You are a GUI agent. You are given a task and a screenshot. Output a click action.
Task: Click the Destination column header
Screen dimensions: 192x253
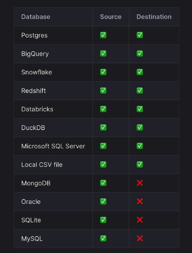click(x=154, y=17)
